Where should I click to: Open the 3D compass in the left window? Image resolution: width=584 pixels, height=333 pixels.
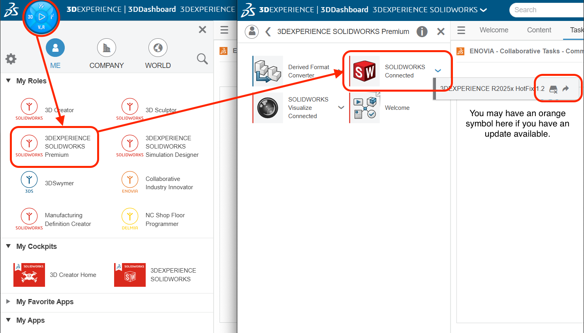(x=41, y=17)
